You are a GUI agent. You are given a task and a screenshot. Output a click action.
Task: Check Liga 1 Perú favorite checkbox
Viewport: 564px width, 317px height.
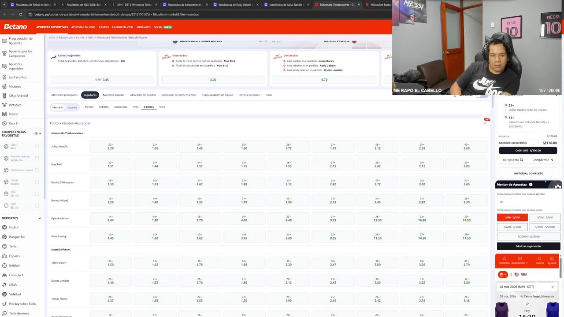(37, 146)
